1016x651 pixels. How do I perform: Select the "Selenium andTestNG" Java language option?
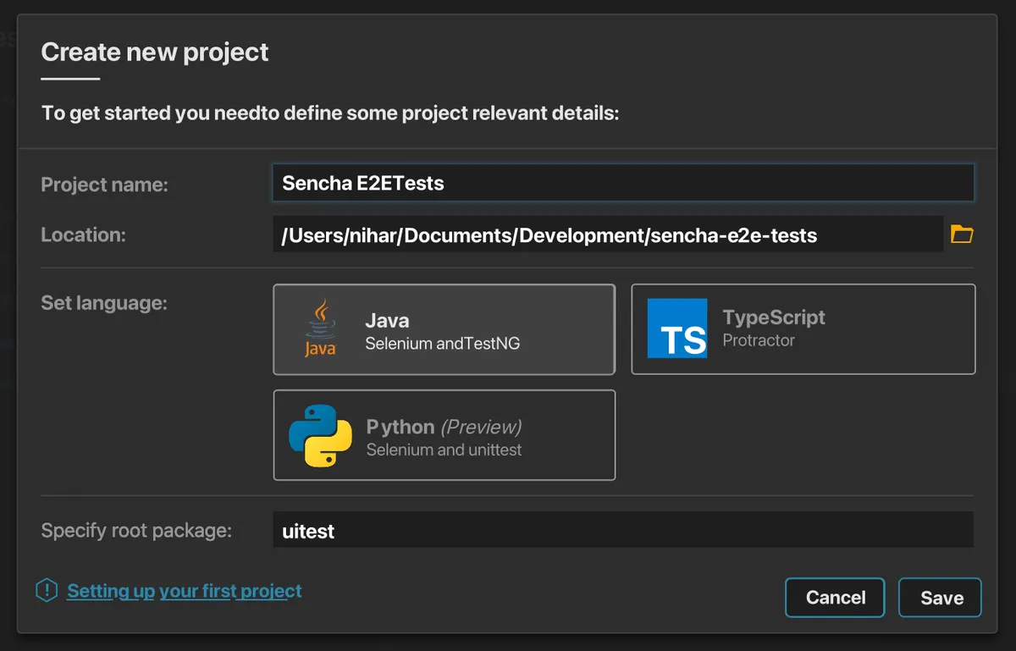444,329
